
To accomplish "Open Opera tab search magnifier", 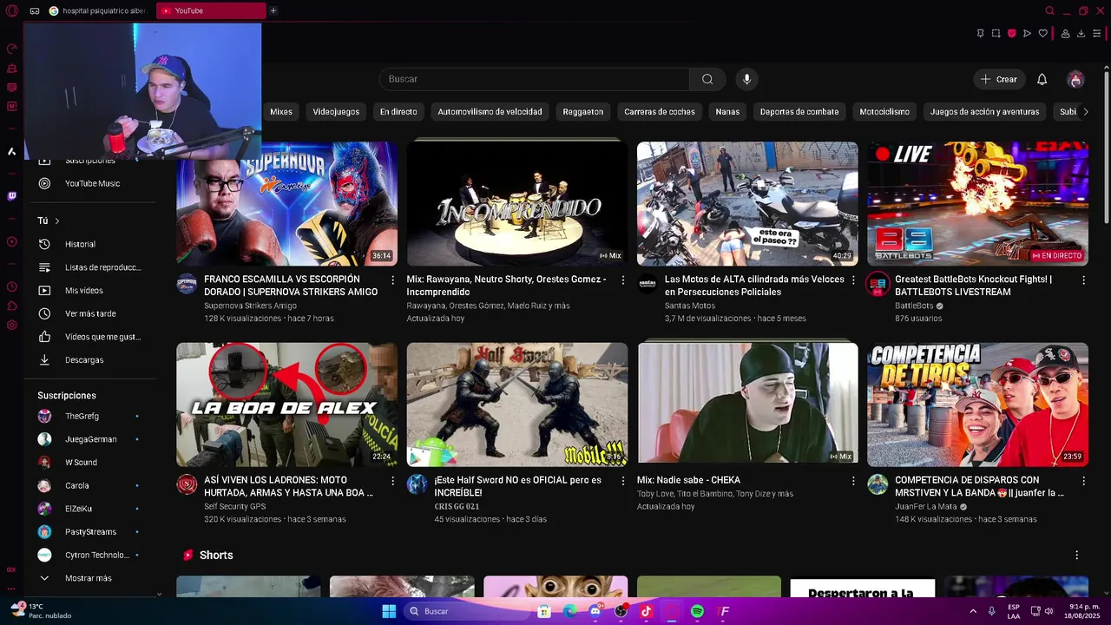I will coord(1049,11).
